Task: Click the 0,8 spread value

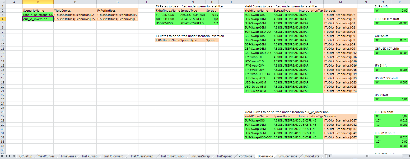Action: point(212,19)
